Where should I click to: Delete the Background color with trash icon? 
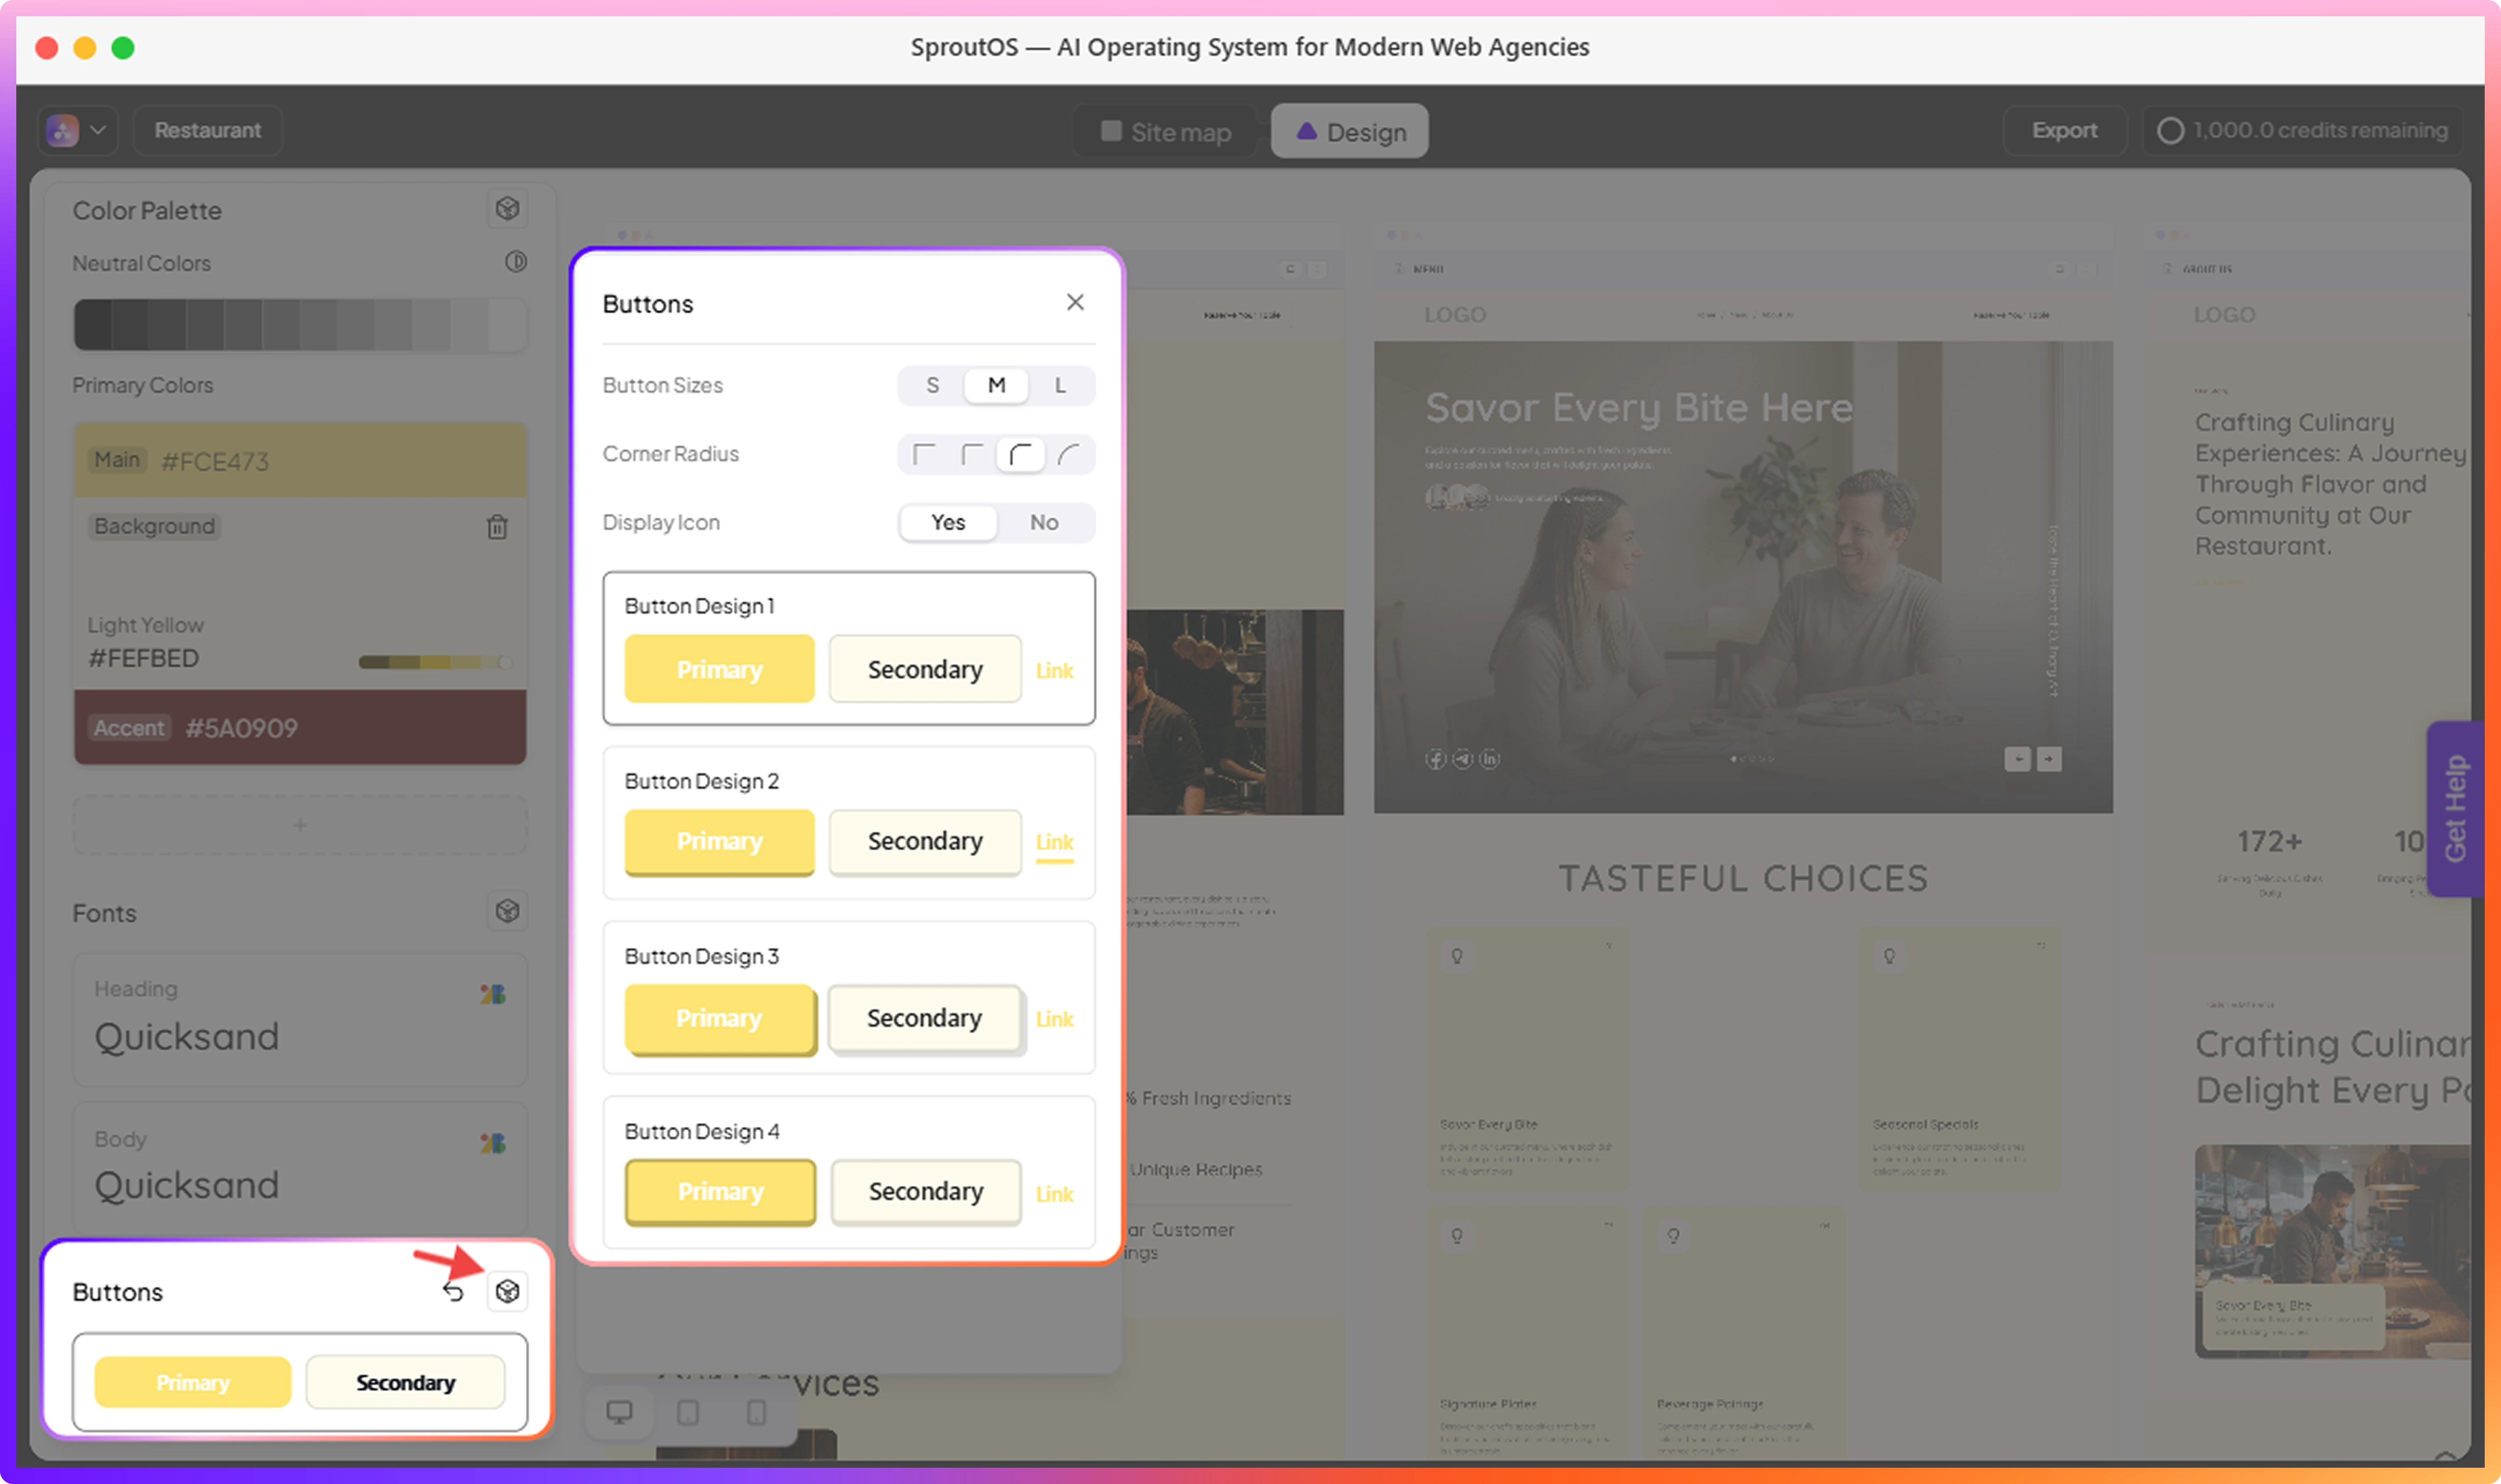(x=497, y=527)
